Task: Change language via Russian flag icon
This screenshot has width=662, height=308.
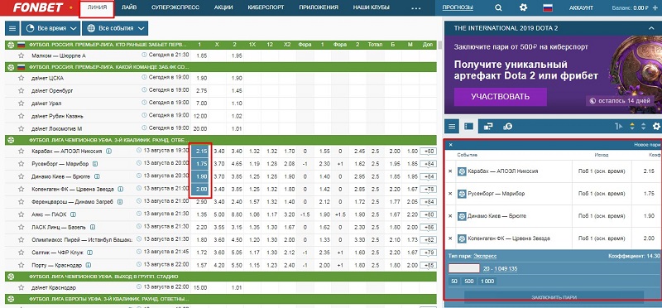Action: [x=548, y=7]
